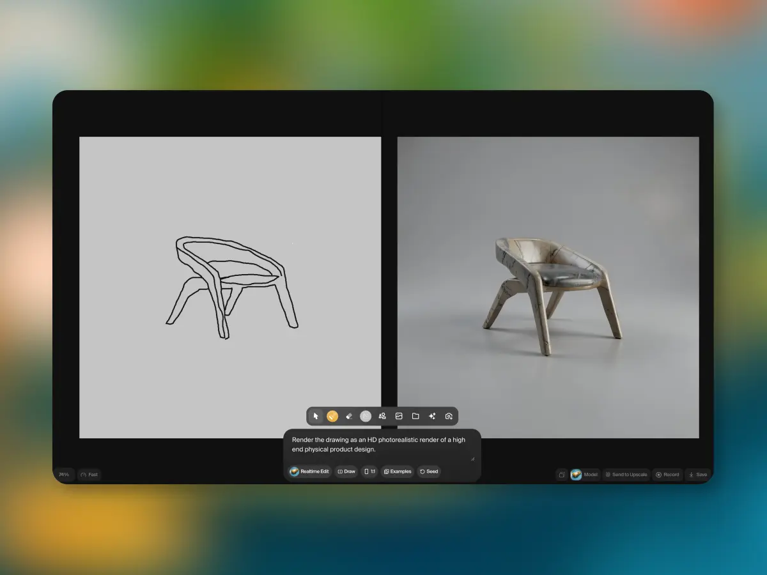
Task: Edit the render prompt text field
Action: [x=380, y=444]
